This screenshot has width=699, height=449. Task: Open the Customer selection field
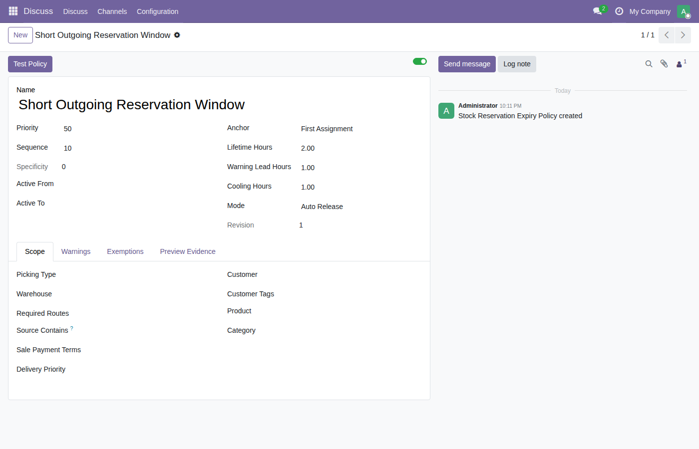coord(352,275)
